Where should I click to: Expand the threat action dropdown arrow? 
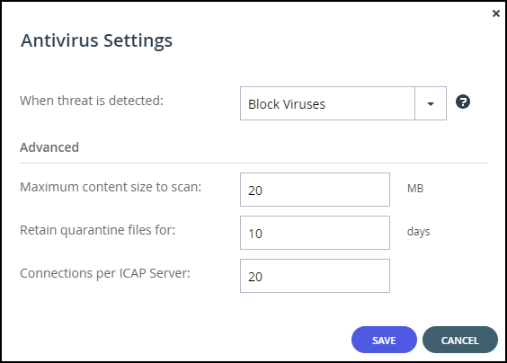click(431, 103)
